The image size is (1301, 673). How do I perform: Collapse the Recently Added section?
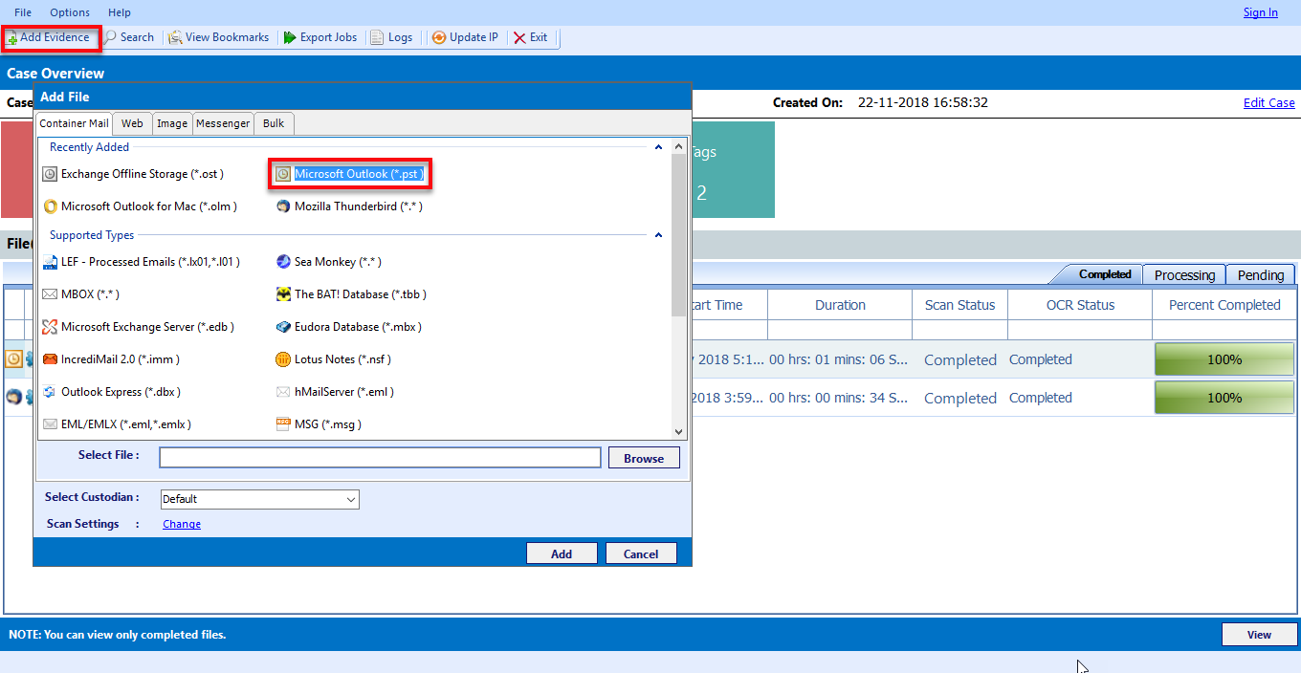(x=658, y=147)
